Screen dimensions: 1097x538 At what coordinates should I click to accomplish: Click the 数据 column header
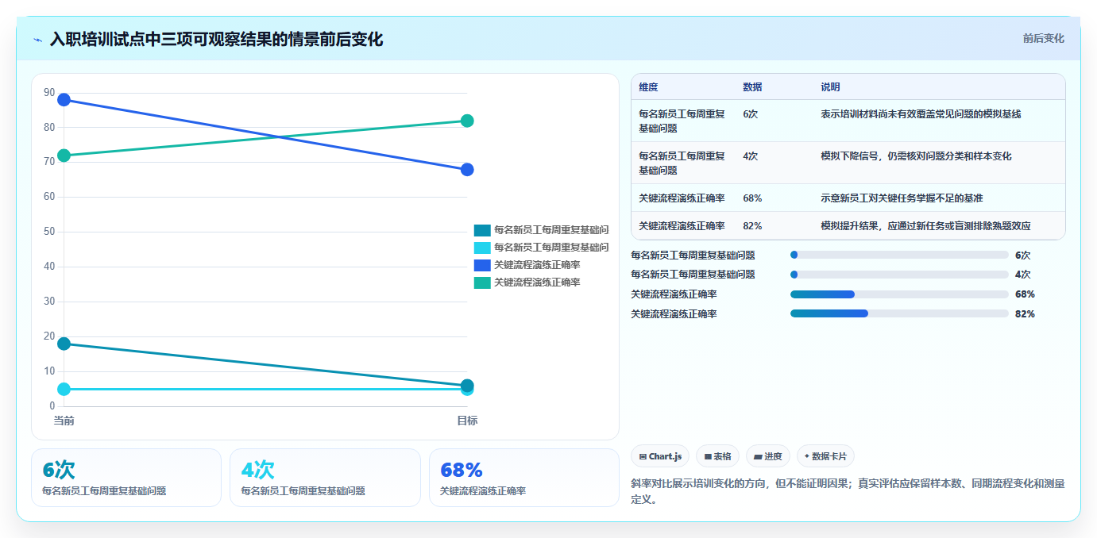pos(752,87)
